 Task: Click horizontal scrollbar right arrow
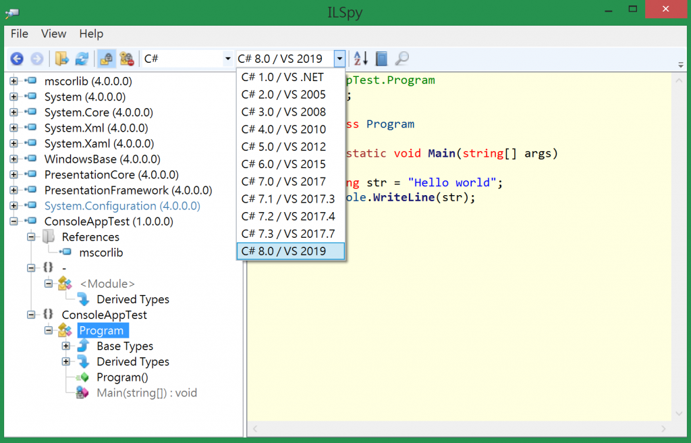(x=663, y=428)
